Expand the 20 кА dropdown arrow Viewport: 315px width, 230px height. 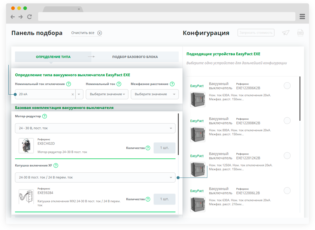(x=79, y=94)
